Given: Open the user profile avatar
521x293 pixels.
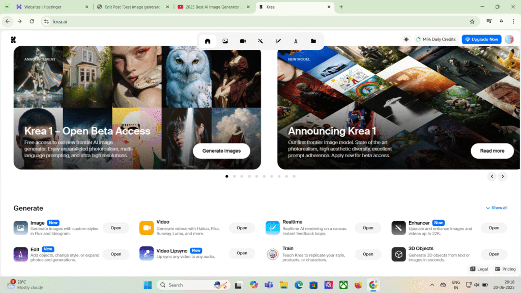Looking at the screenshot, I should [x=509, y=40].
